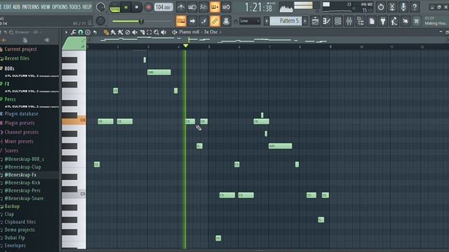Image resolution: width=449 pixels, height=252 pixels.
Task: Click the shopping cart icon
Action: [416, 21]
